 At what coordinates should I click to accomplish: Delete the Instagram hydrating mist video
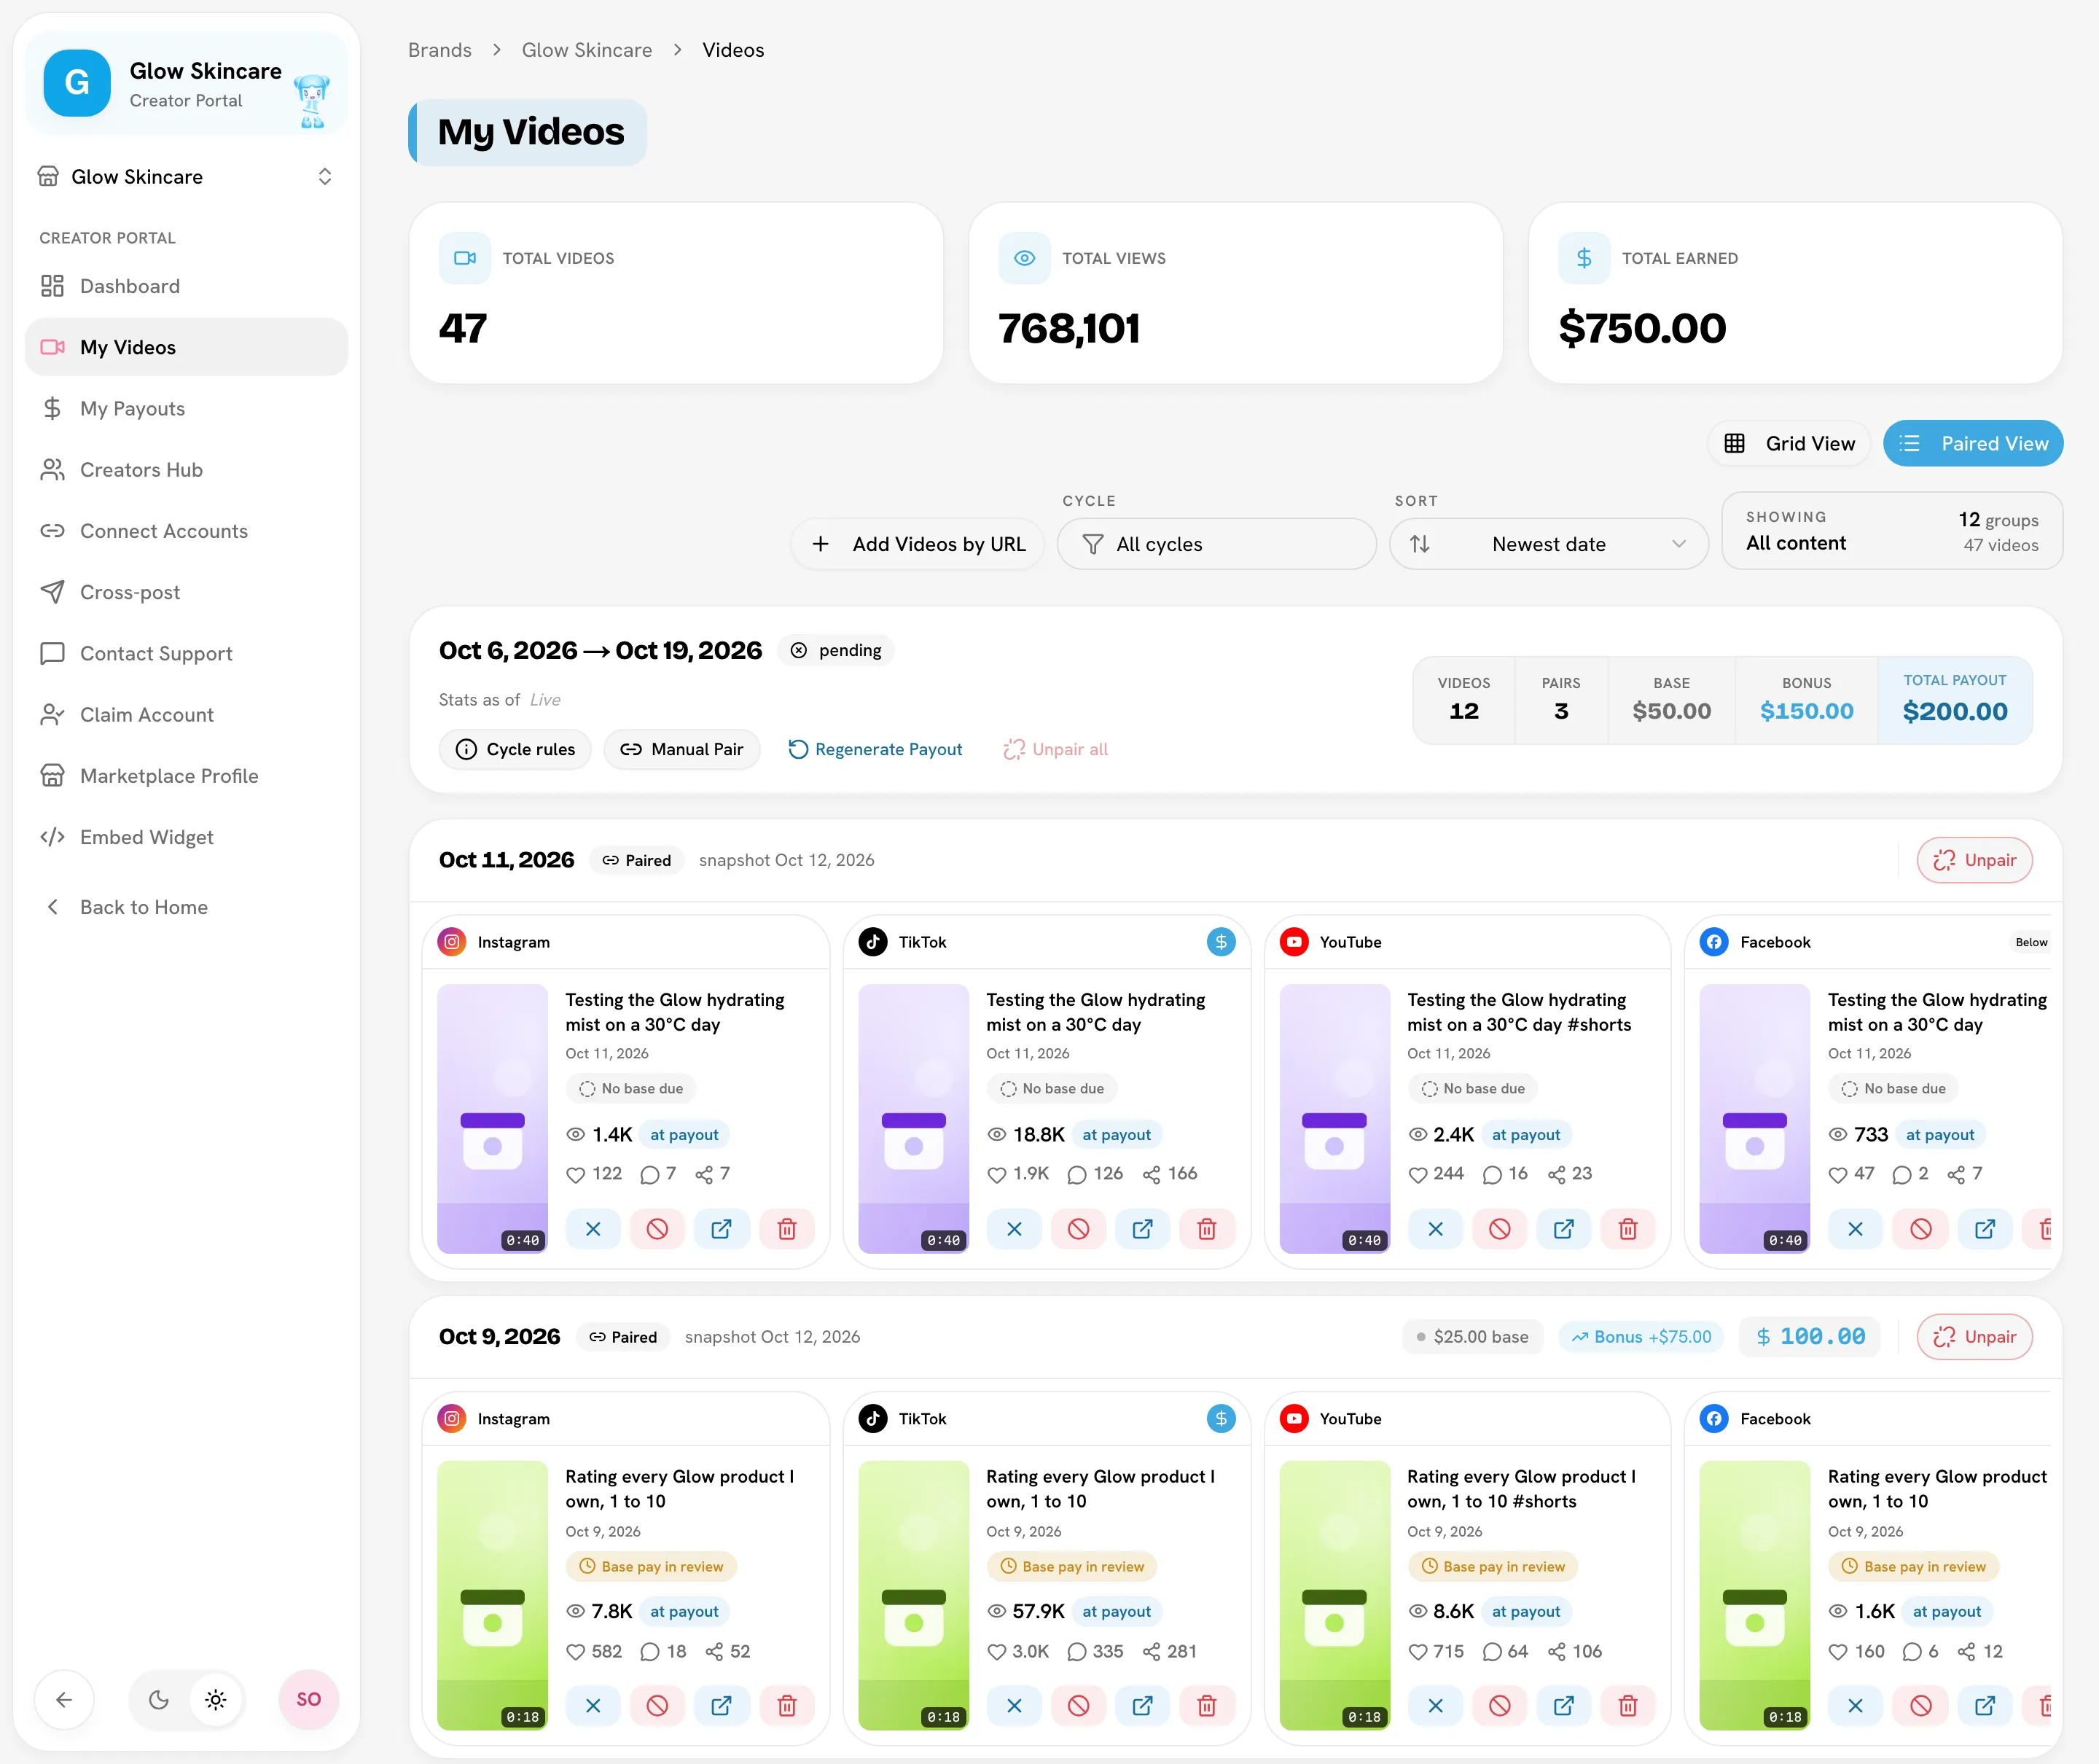787,1229
